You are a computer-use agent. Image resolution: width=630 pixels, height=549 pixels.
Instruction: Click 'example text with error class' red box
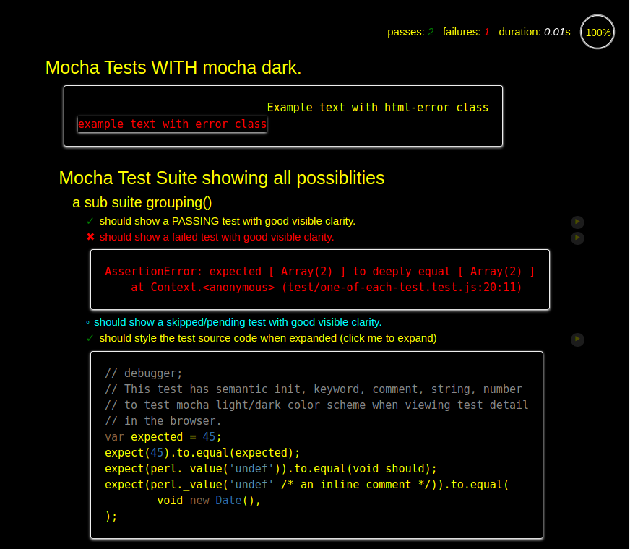[x=172, y=124]
